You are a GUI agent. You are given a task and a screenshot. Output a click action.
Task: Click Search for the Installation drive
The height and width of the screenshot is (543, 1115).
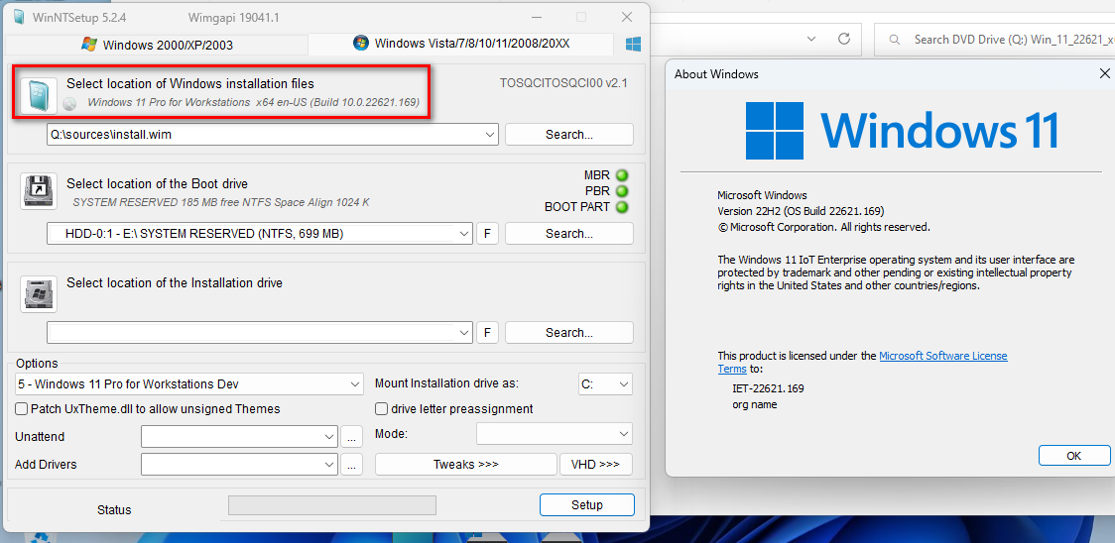coord(568,332)
